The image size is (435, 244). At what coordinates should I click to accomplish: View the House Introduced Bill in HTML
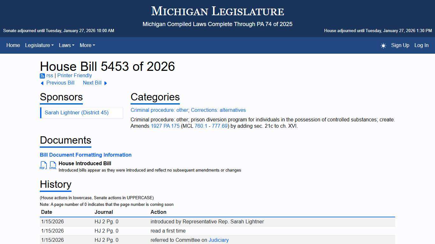(53, 165)
